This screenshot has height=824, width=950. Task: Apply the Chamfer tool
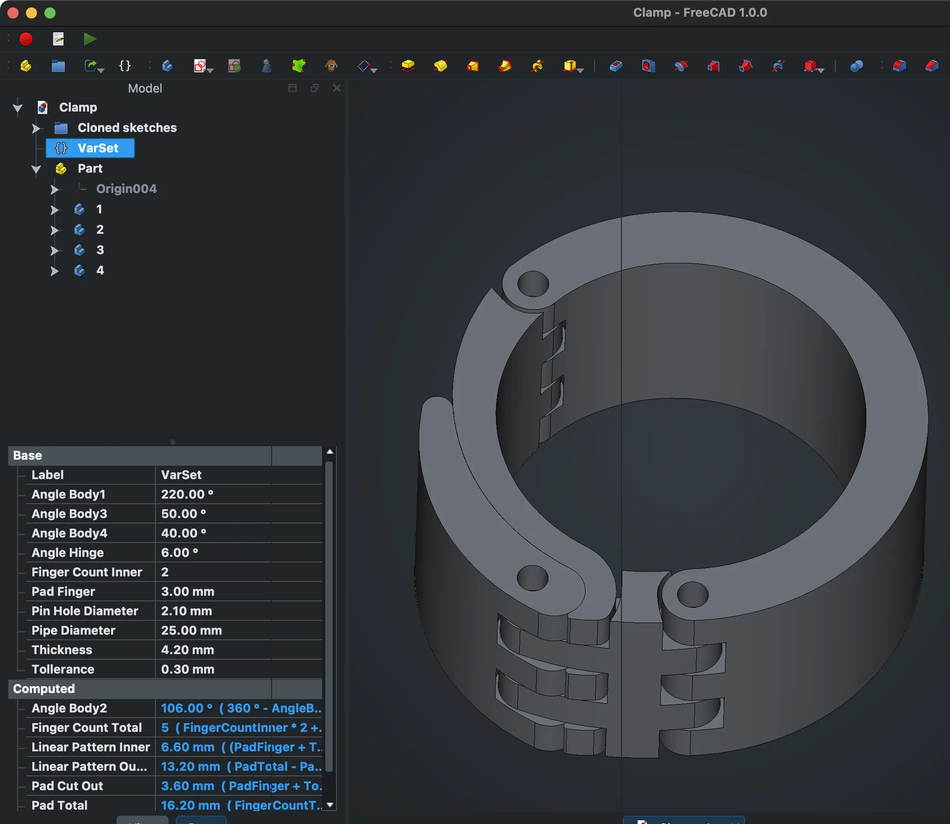click(931, 67)
